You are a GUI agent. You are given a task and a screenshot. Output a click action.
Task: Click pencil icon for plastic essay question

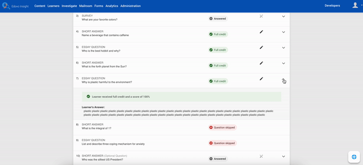tap(261, 79)
